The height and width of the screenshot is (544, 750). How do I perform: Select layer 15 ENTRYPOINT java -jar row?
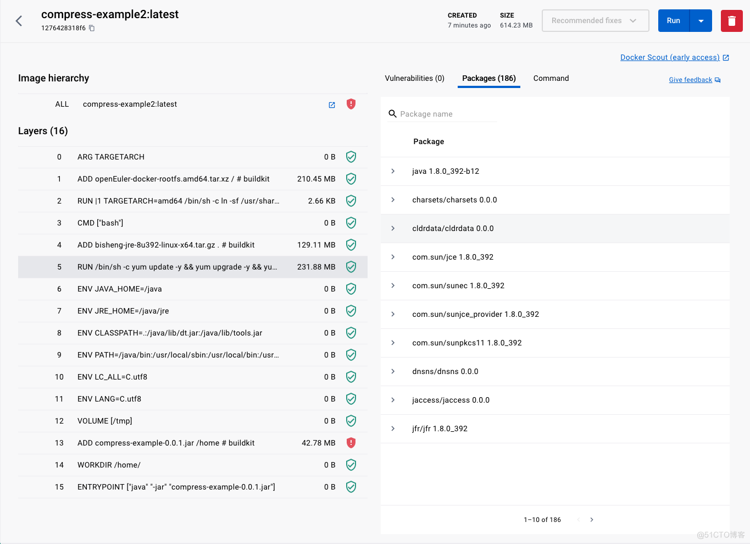tap(193, 487)
